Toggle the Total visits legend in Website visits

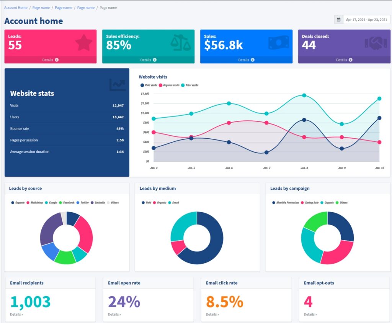pos(190,85)
